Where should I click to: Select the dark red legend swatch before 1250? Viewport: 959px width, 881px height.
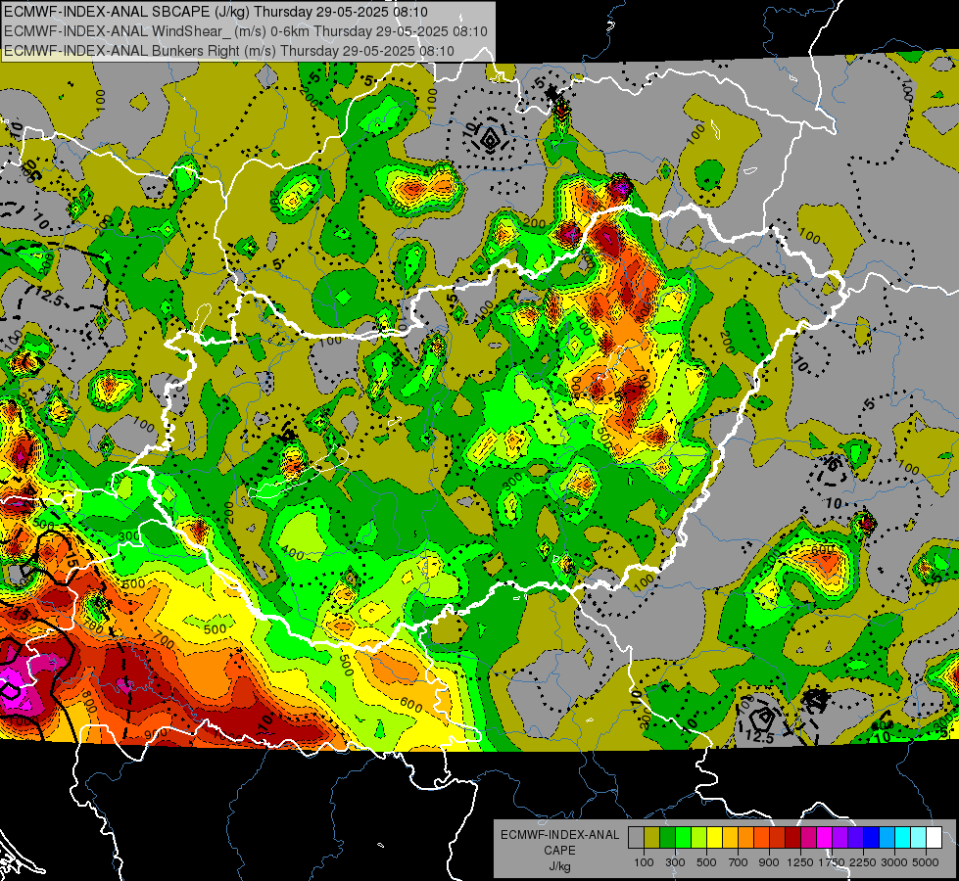792,838
